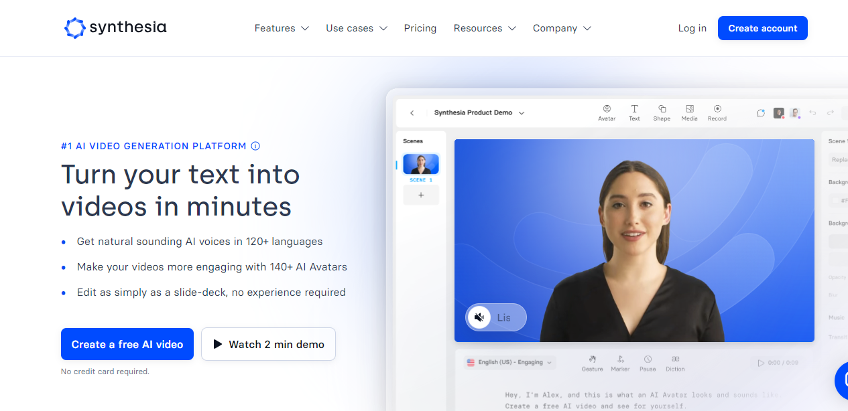Expand the Use cases menu

click(357, 28)
